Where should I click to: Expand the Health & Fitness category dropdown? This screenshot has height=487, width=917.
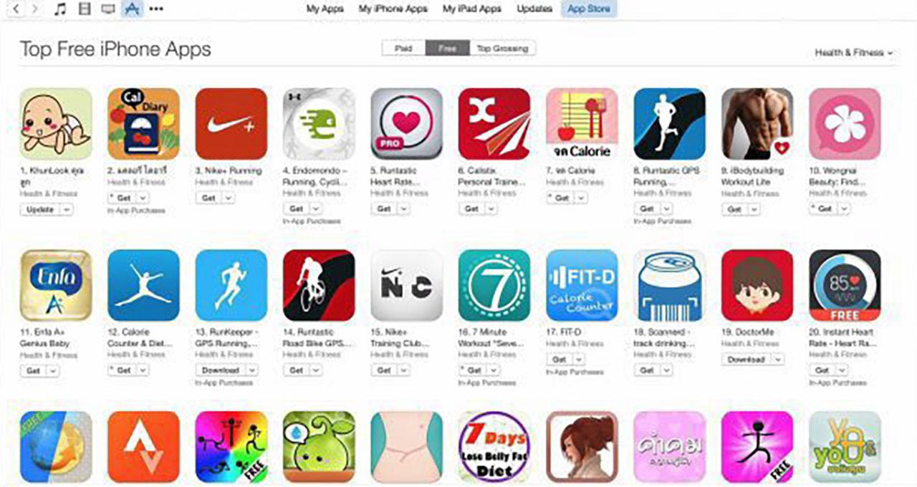coord(854,52)
